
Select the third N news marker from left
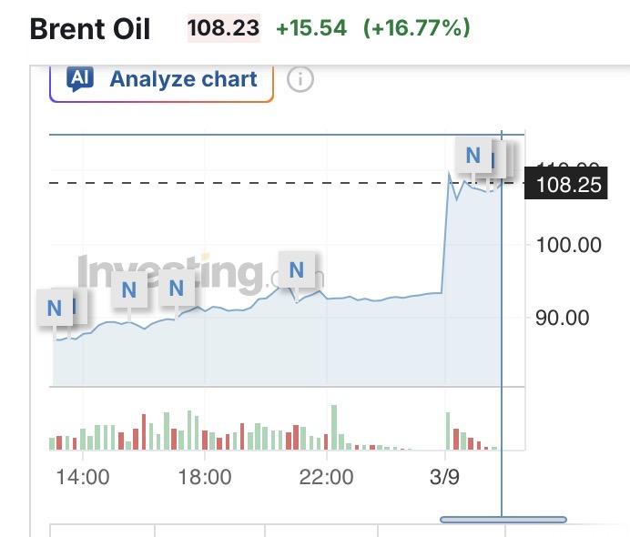point(177,289)
